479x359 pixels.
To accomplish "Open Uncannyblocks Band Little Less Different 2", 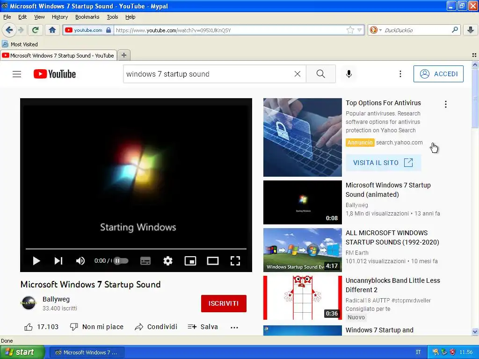I will tap(392, 285).
